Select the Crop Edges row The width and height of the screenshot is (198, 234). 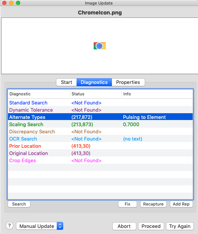(100, 160)
